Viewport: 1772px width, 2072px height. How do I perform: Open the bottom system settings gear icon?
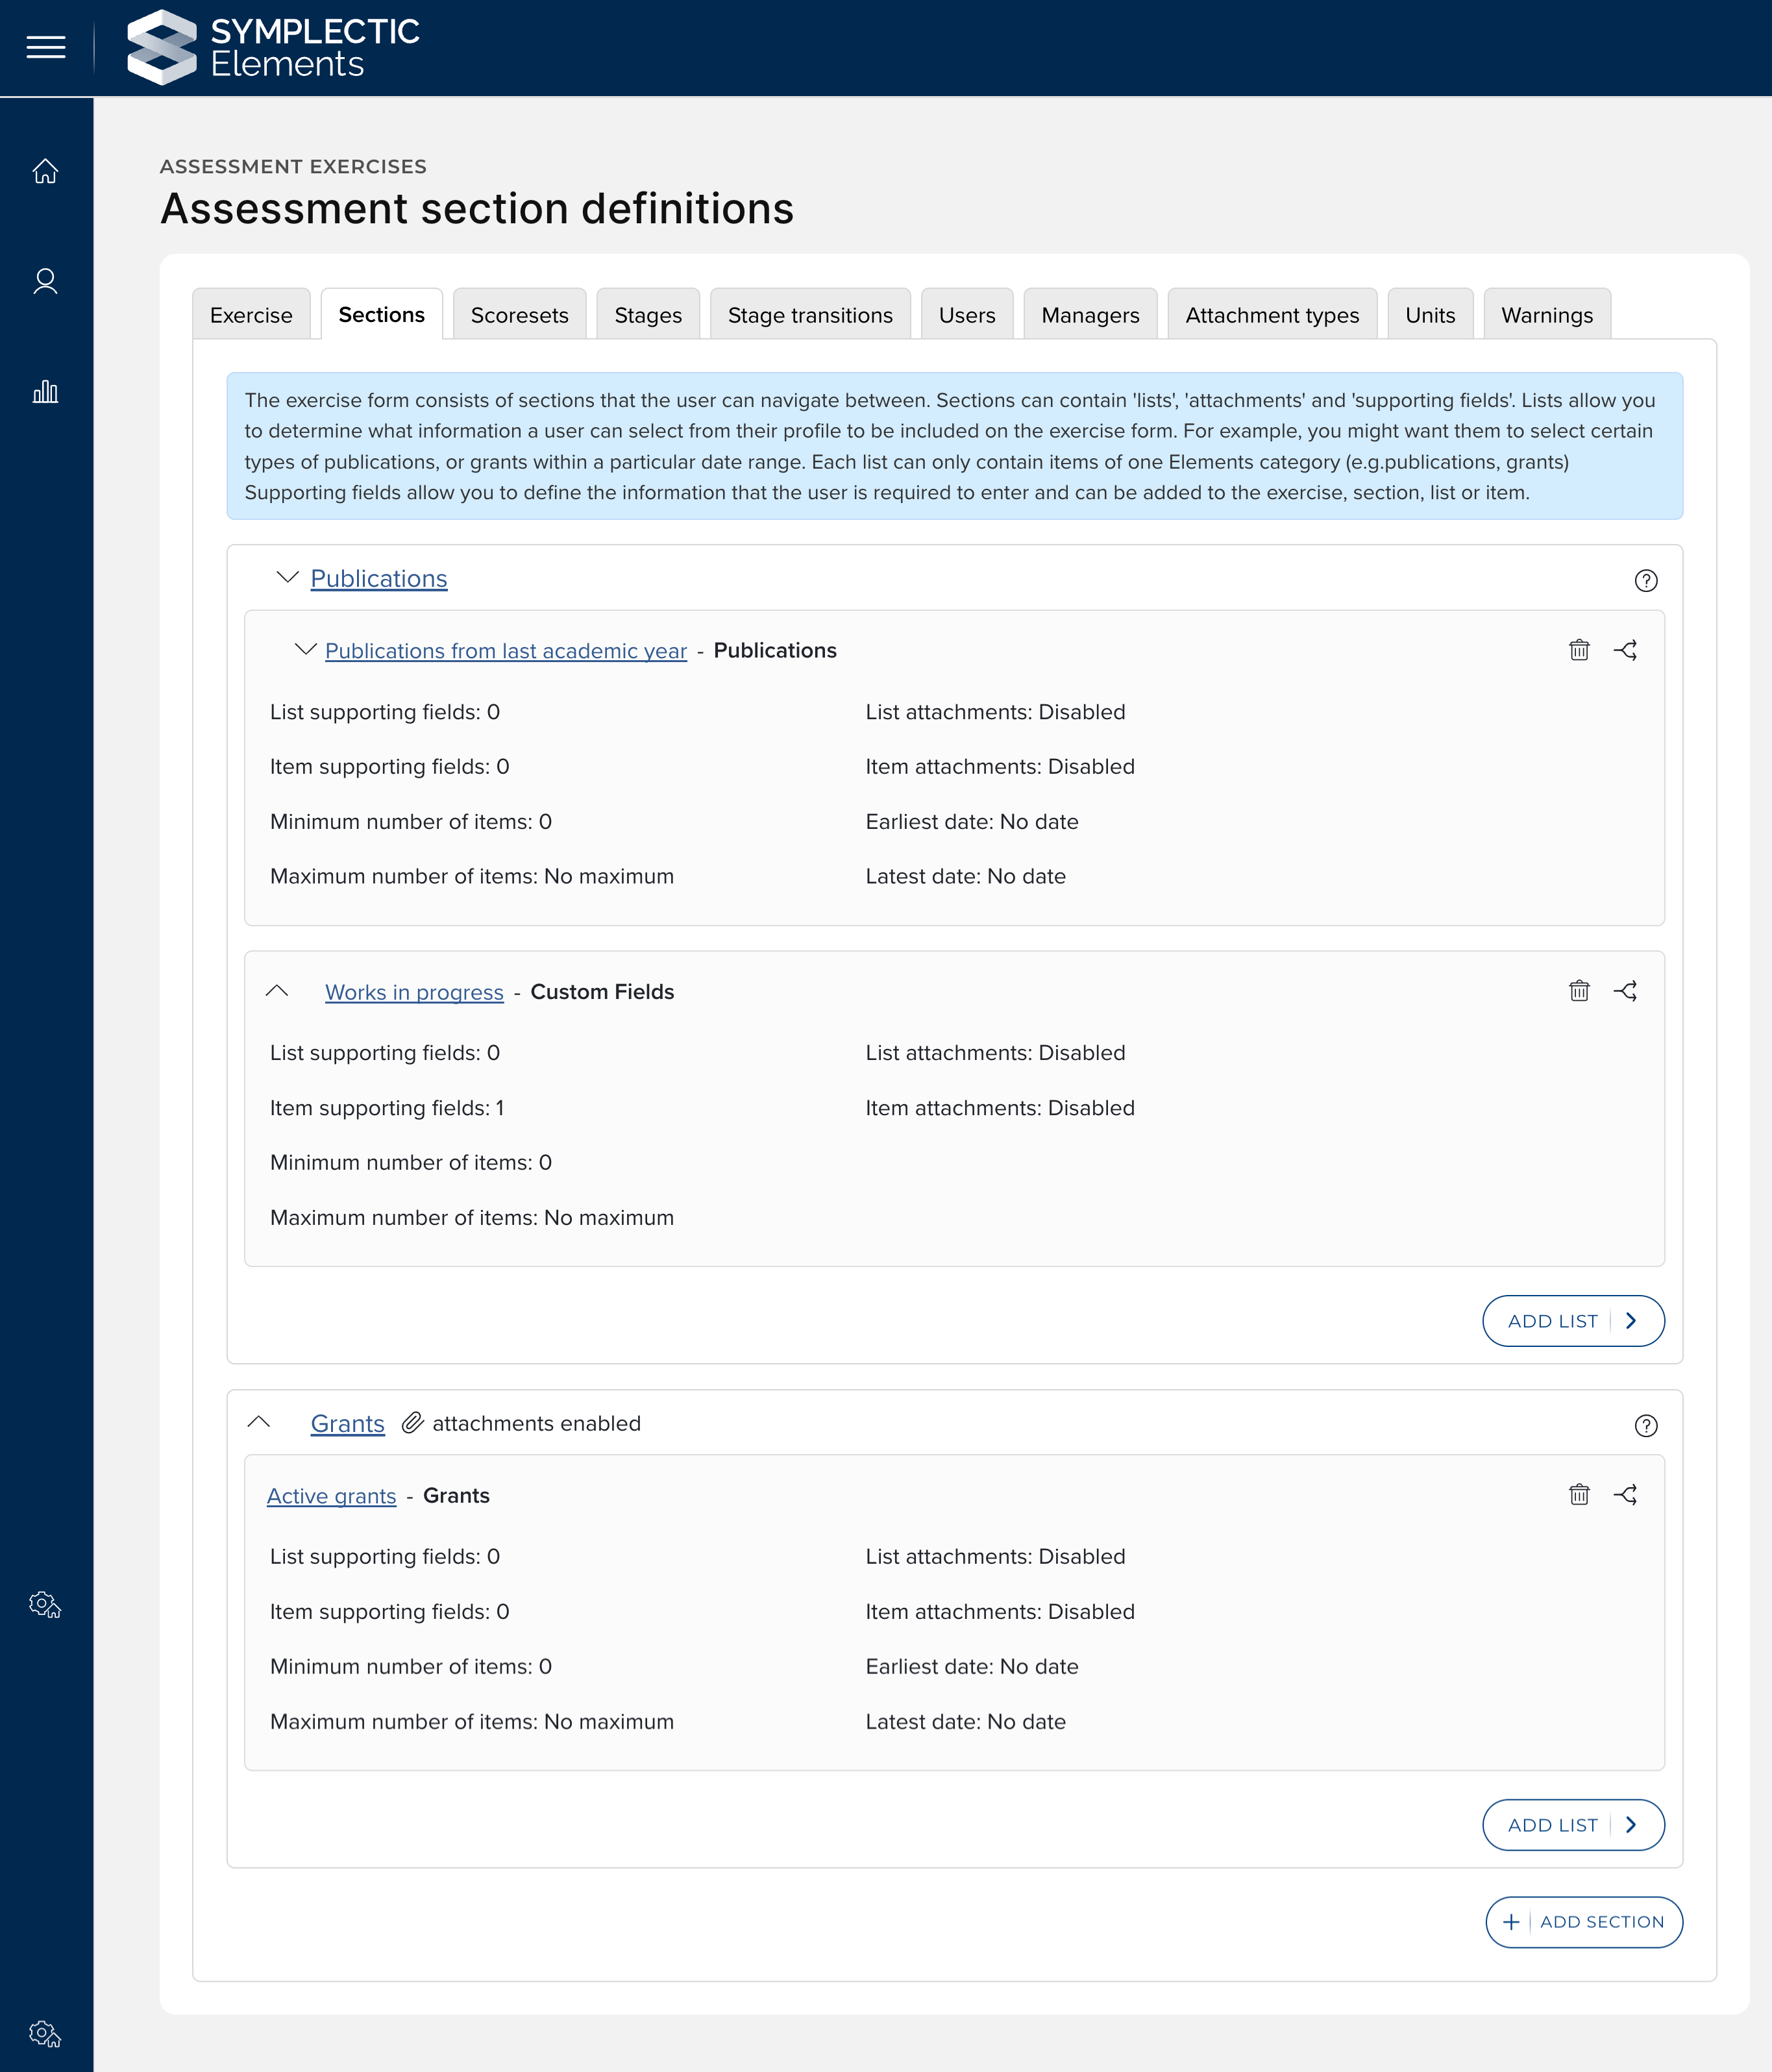point(45,2033)
